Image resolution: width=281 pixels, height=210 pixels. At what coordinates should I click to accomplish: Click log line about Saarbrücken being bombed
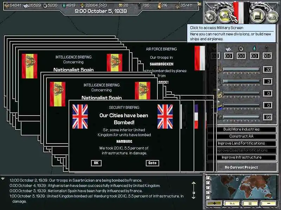point(76,180)
